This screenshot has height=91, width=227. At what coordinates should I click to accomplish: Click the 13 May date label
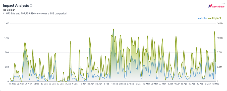[x=216, y=84]
